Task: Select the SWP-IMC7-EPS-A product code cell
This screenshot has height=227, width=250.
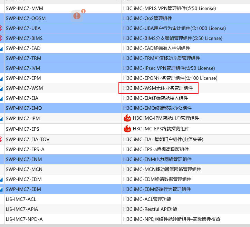Action: pos(63,149)
